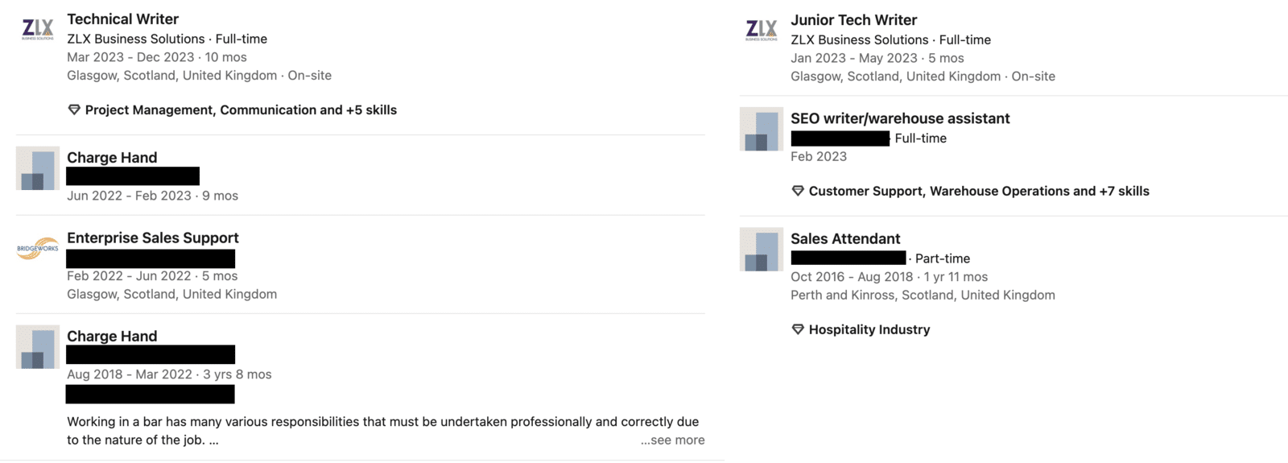Open Customer Support, Warehouse Operations and +7 skills
Viewport: 1288px width, 463px height.
click(x=979, y=191)
